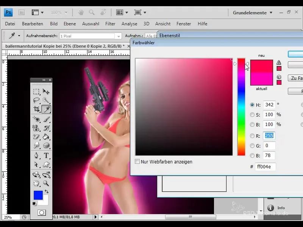Select the Clone Stamp tool
303x227 pixels.
pyautogui.click(x=36, y=128)
